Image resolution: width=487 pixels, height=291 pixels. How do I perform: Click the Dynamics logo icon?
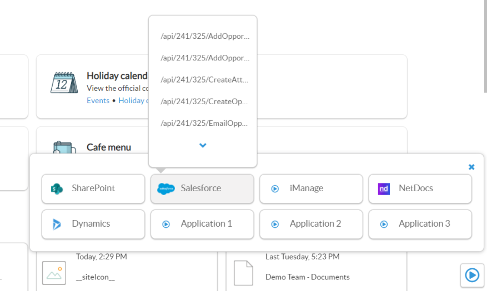click(57, 224)
